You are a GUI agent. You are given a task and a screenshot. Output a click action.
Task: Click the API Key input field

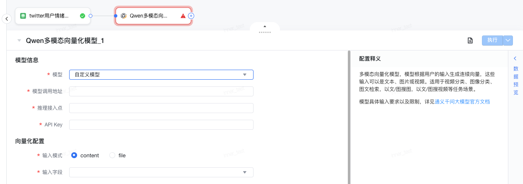161,125
